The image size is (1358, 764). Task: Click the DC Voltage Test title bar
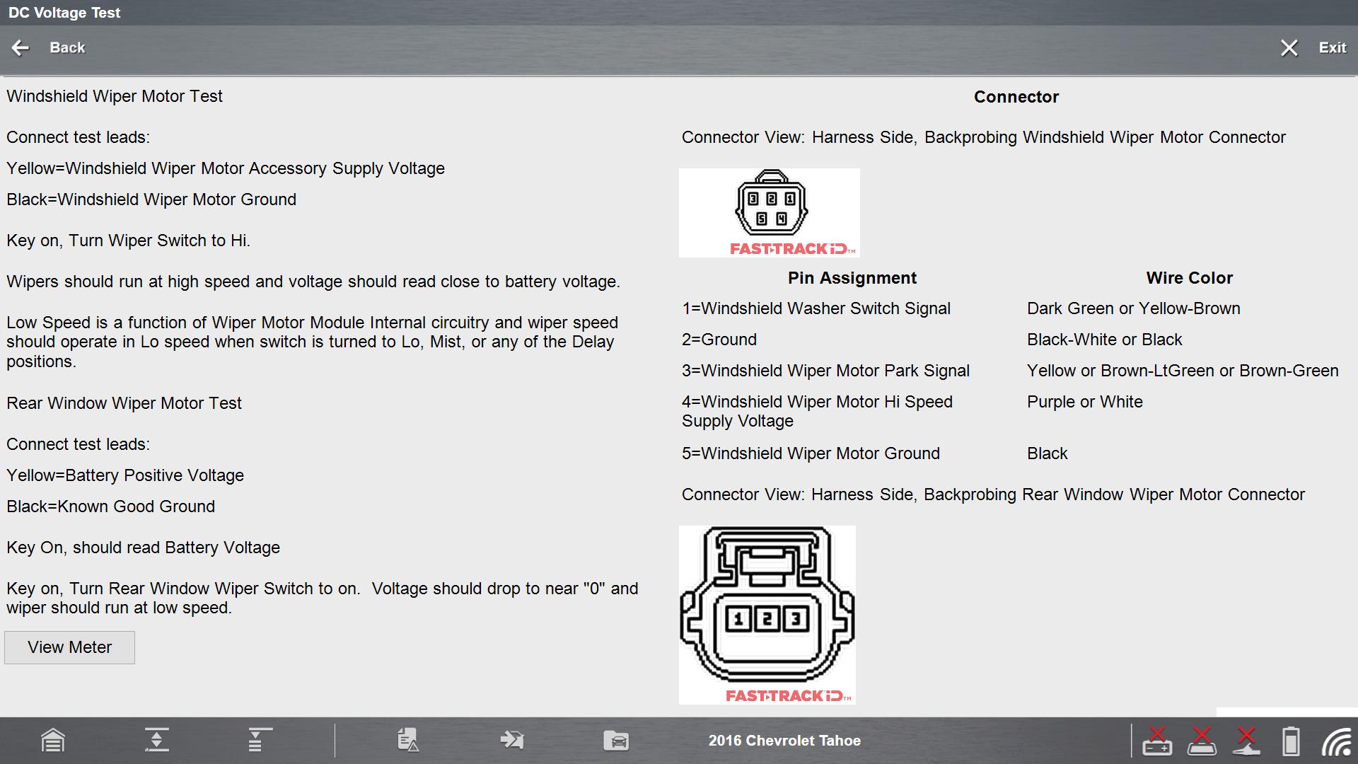click(64, 12)
